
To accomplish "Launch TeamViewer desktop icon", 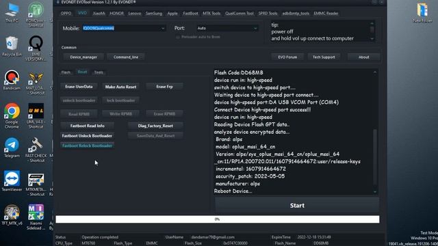I will [x=12, y=182].
